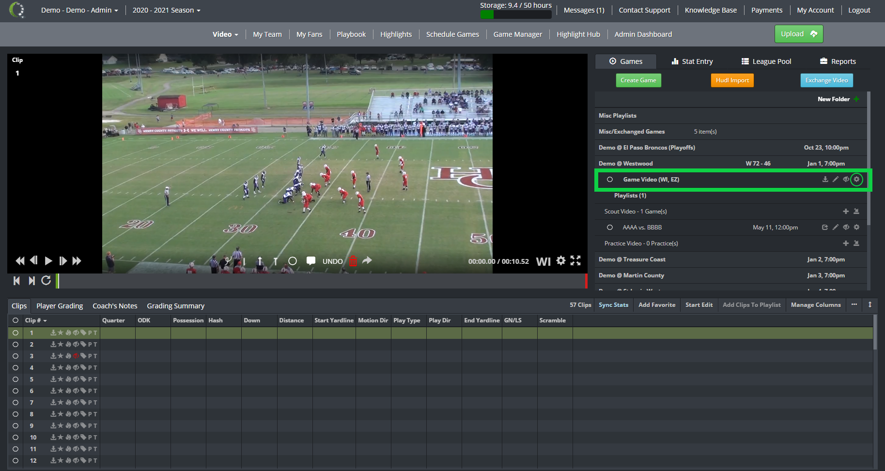
Task: Add a comment bubble annotation
Action: tap(311, 261)
